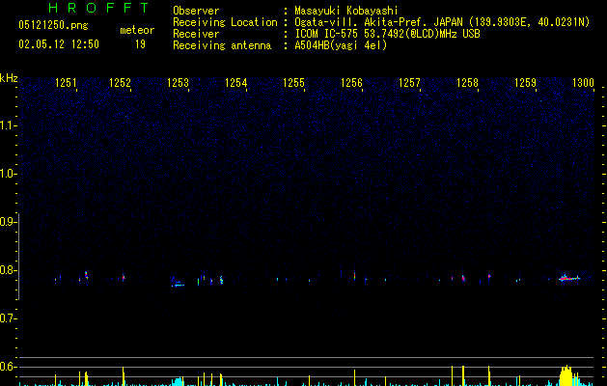This screenshot has height=386, width=607.
Task: Click the 0.8 kHz axis label
Action: [x=8, y=270]
